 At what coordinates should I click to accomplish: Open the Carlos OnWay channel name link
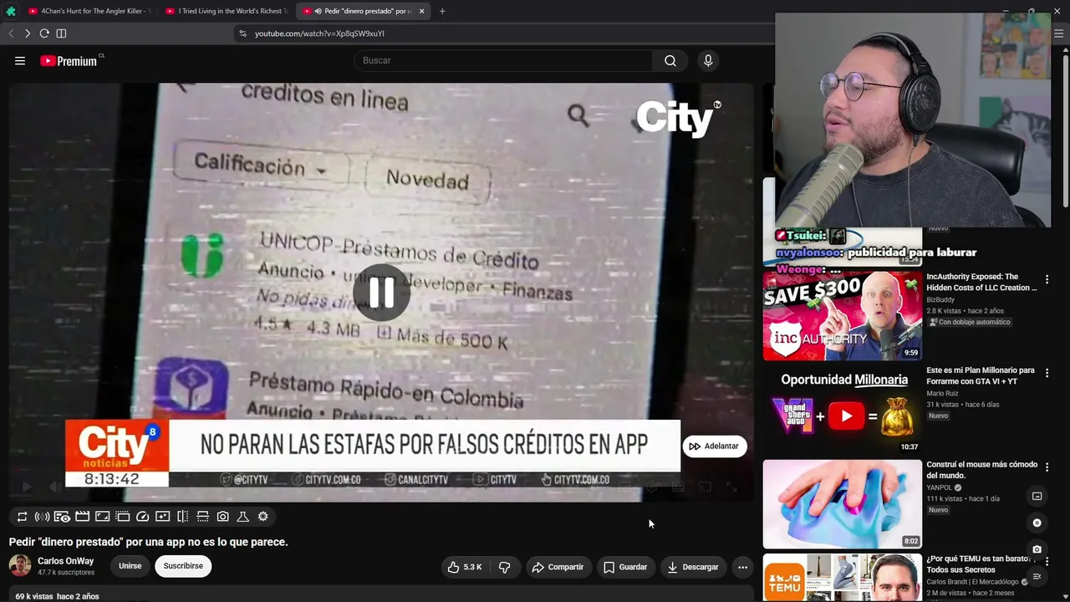pyautogui.click(x=66, y=561)
